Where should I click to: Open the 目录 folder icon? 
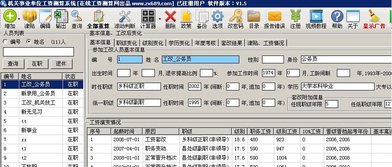pos(254,16)
